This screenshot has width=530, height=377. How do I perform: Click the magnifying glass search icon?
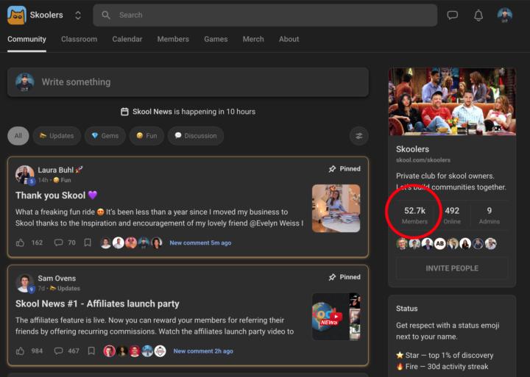[x=106, y=15]
